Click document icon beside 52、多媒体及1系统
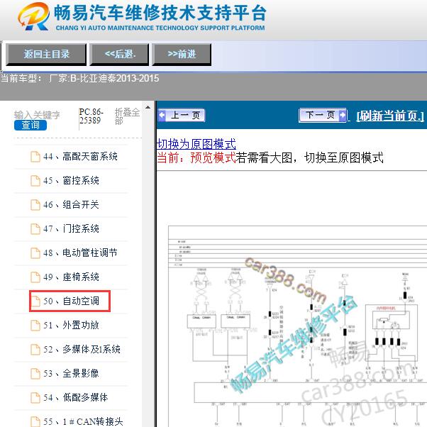Image resolution: width=427 pixels, height=427 pixels. click(35, 350)
